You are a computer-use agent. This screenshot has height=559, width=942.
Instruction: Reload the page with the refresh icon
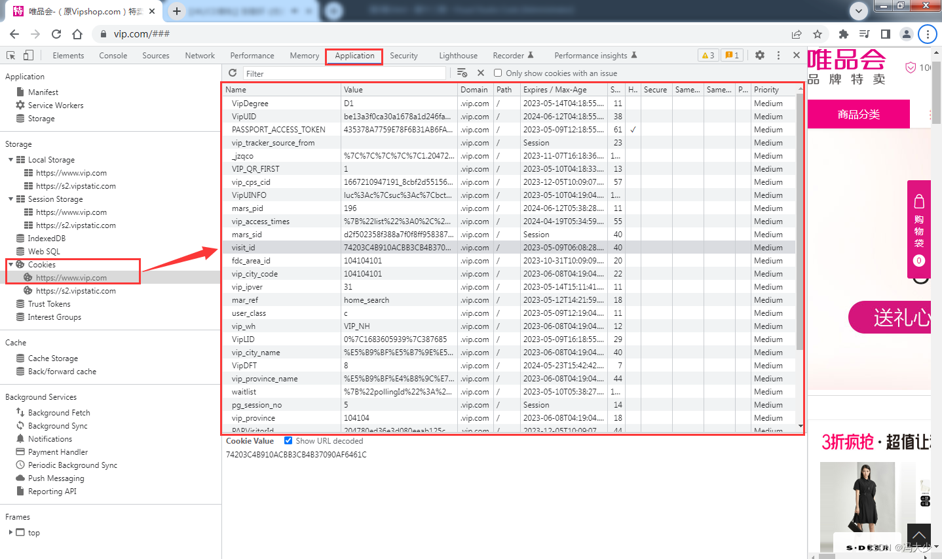click(x=56, y=34)
